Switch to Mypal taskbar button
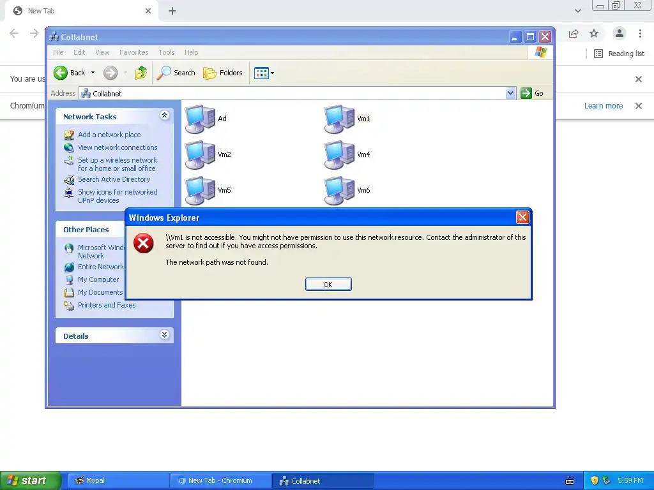This screenshot has width=654, height=490. (x=118, y=481)
